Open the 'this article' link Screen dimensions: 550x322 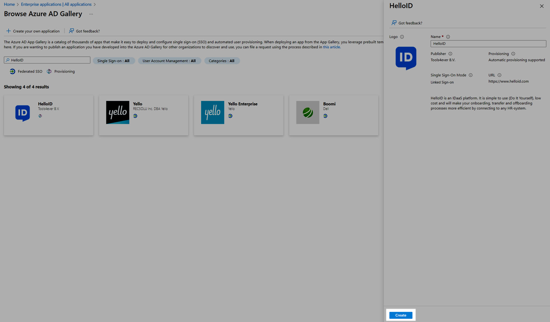coord(331,47)
